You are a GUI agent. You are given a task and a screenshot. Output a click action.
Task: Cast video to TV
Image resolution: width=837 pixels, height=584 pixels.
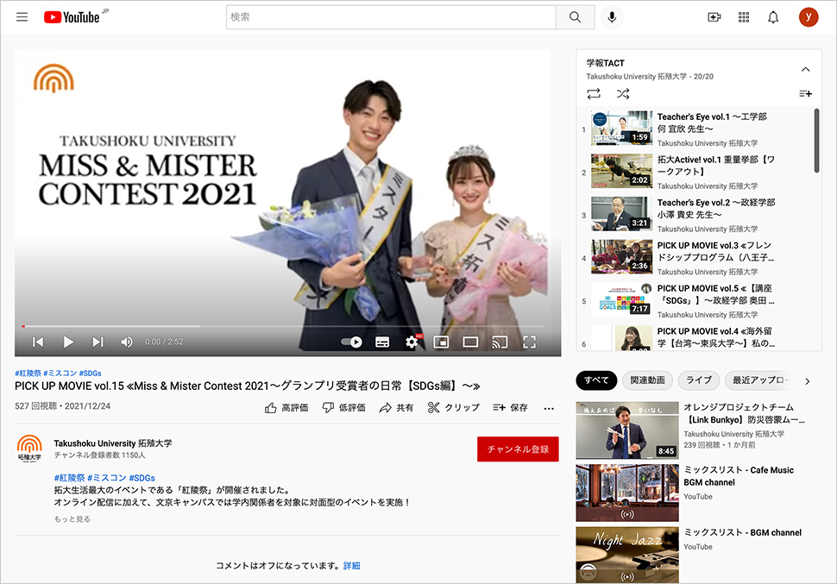pyautogui.click(x=500, y=342)
